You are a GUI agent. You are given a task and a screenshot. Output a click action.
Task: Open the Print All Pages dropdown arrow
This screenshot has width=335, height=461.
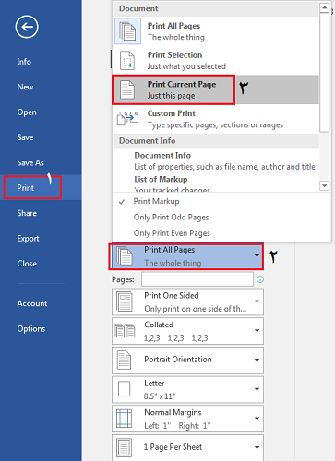[x=257, y=255]
